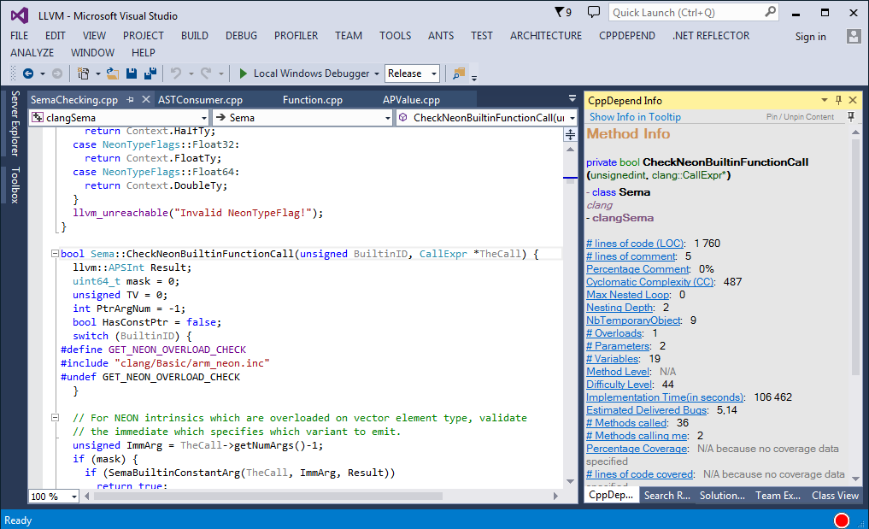The image size is (869, 529).
Task: Collapse the CheckNeonBuiltinFunctionCall function outline
Action: click(x=55, y=254)
